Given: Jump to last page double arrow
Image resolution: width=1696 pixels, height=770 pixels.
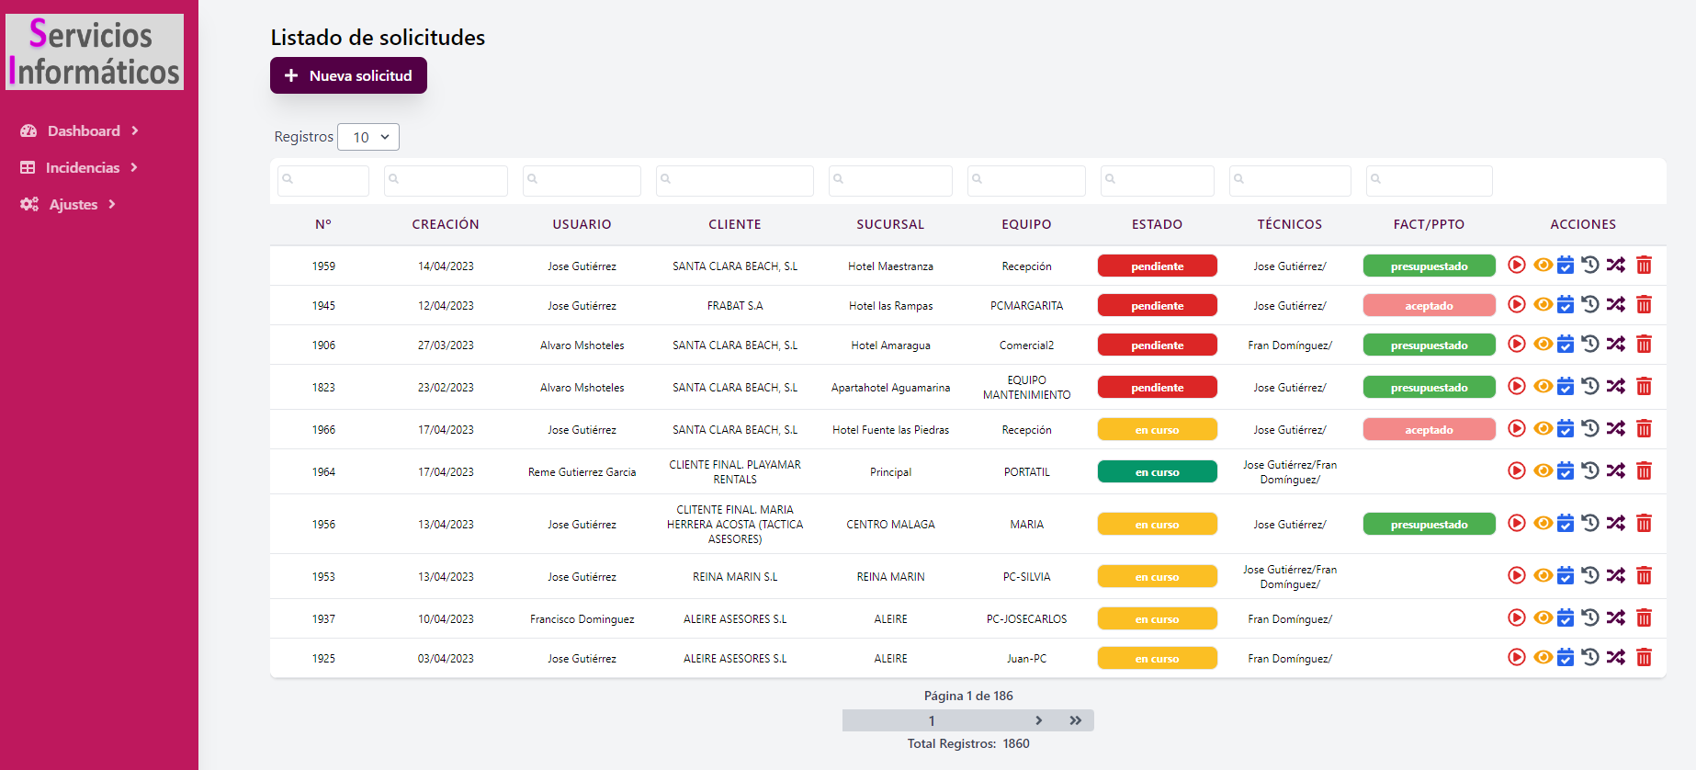Looking at the screenshot, I should (x=1075, y=720).
